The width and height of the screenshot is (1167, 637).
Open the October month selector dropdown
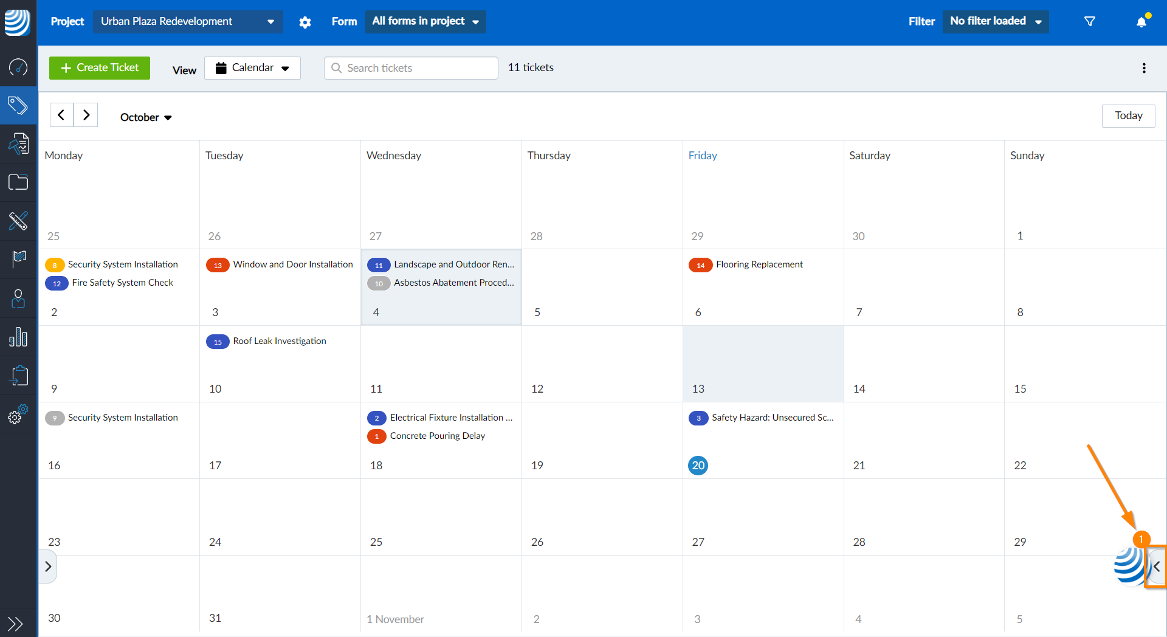[145, 117]
